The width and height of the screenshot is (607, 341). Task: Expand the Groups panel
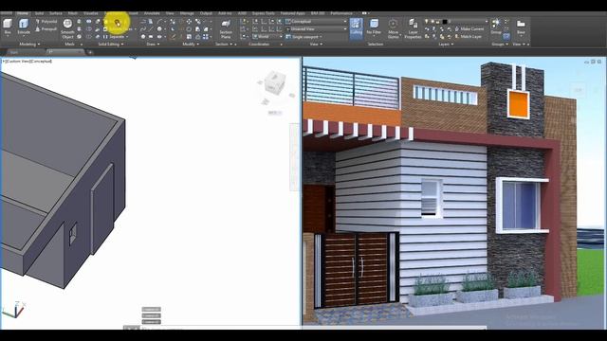(500, 45)
